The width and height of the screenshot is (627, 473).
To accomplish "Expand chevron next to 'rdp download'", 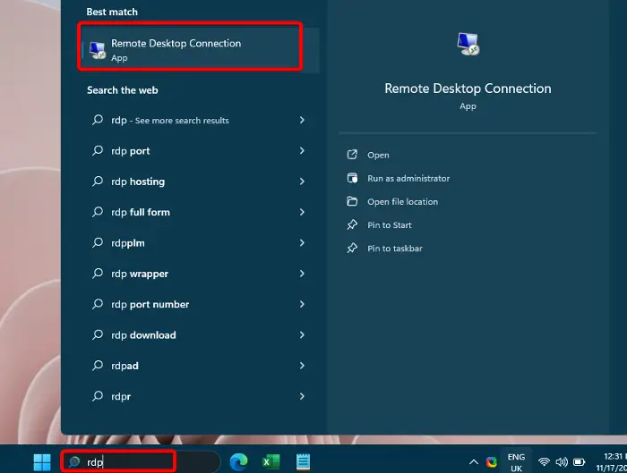I will tap(302, 335).
